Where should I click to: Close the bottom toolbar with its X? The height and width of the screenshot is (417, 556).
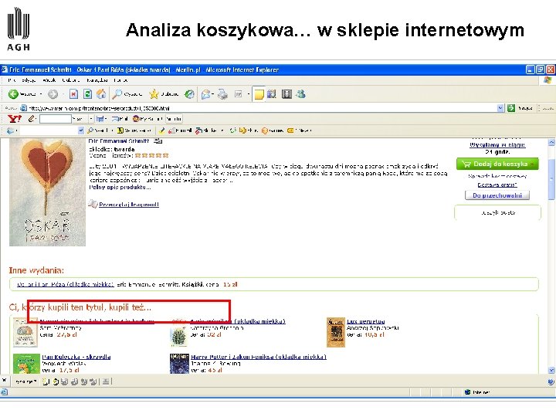(x=5, y=381)
